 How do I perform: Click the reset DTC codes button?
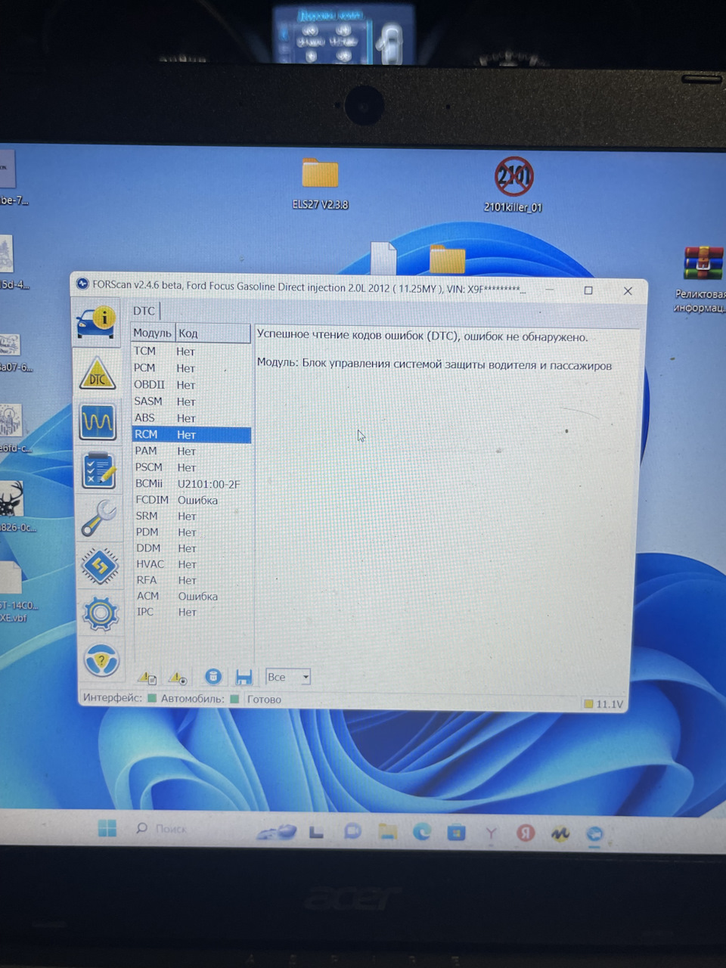point(178,678)
